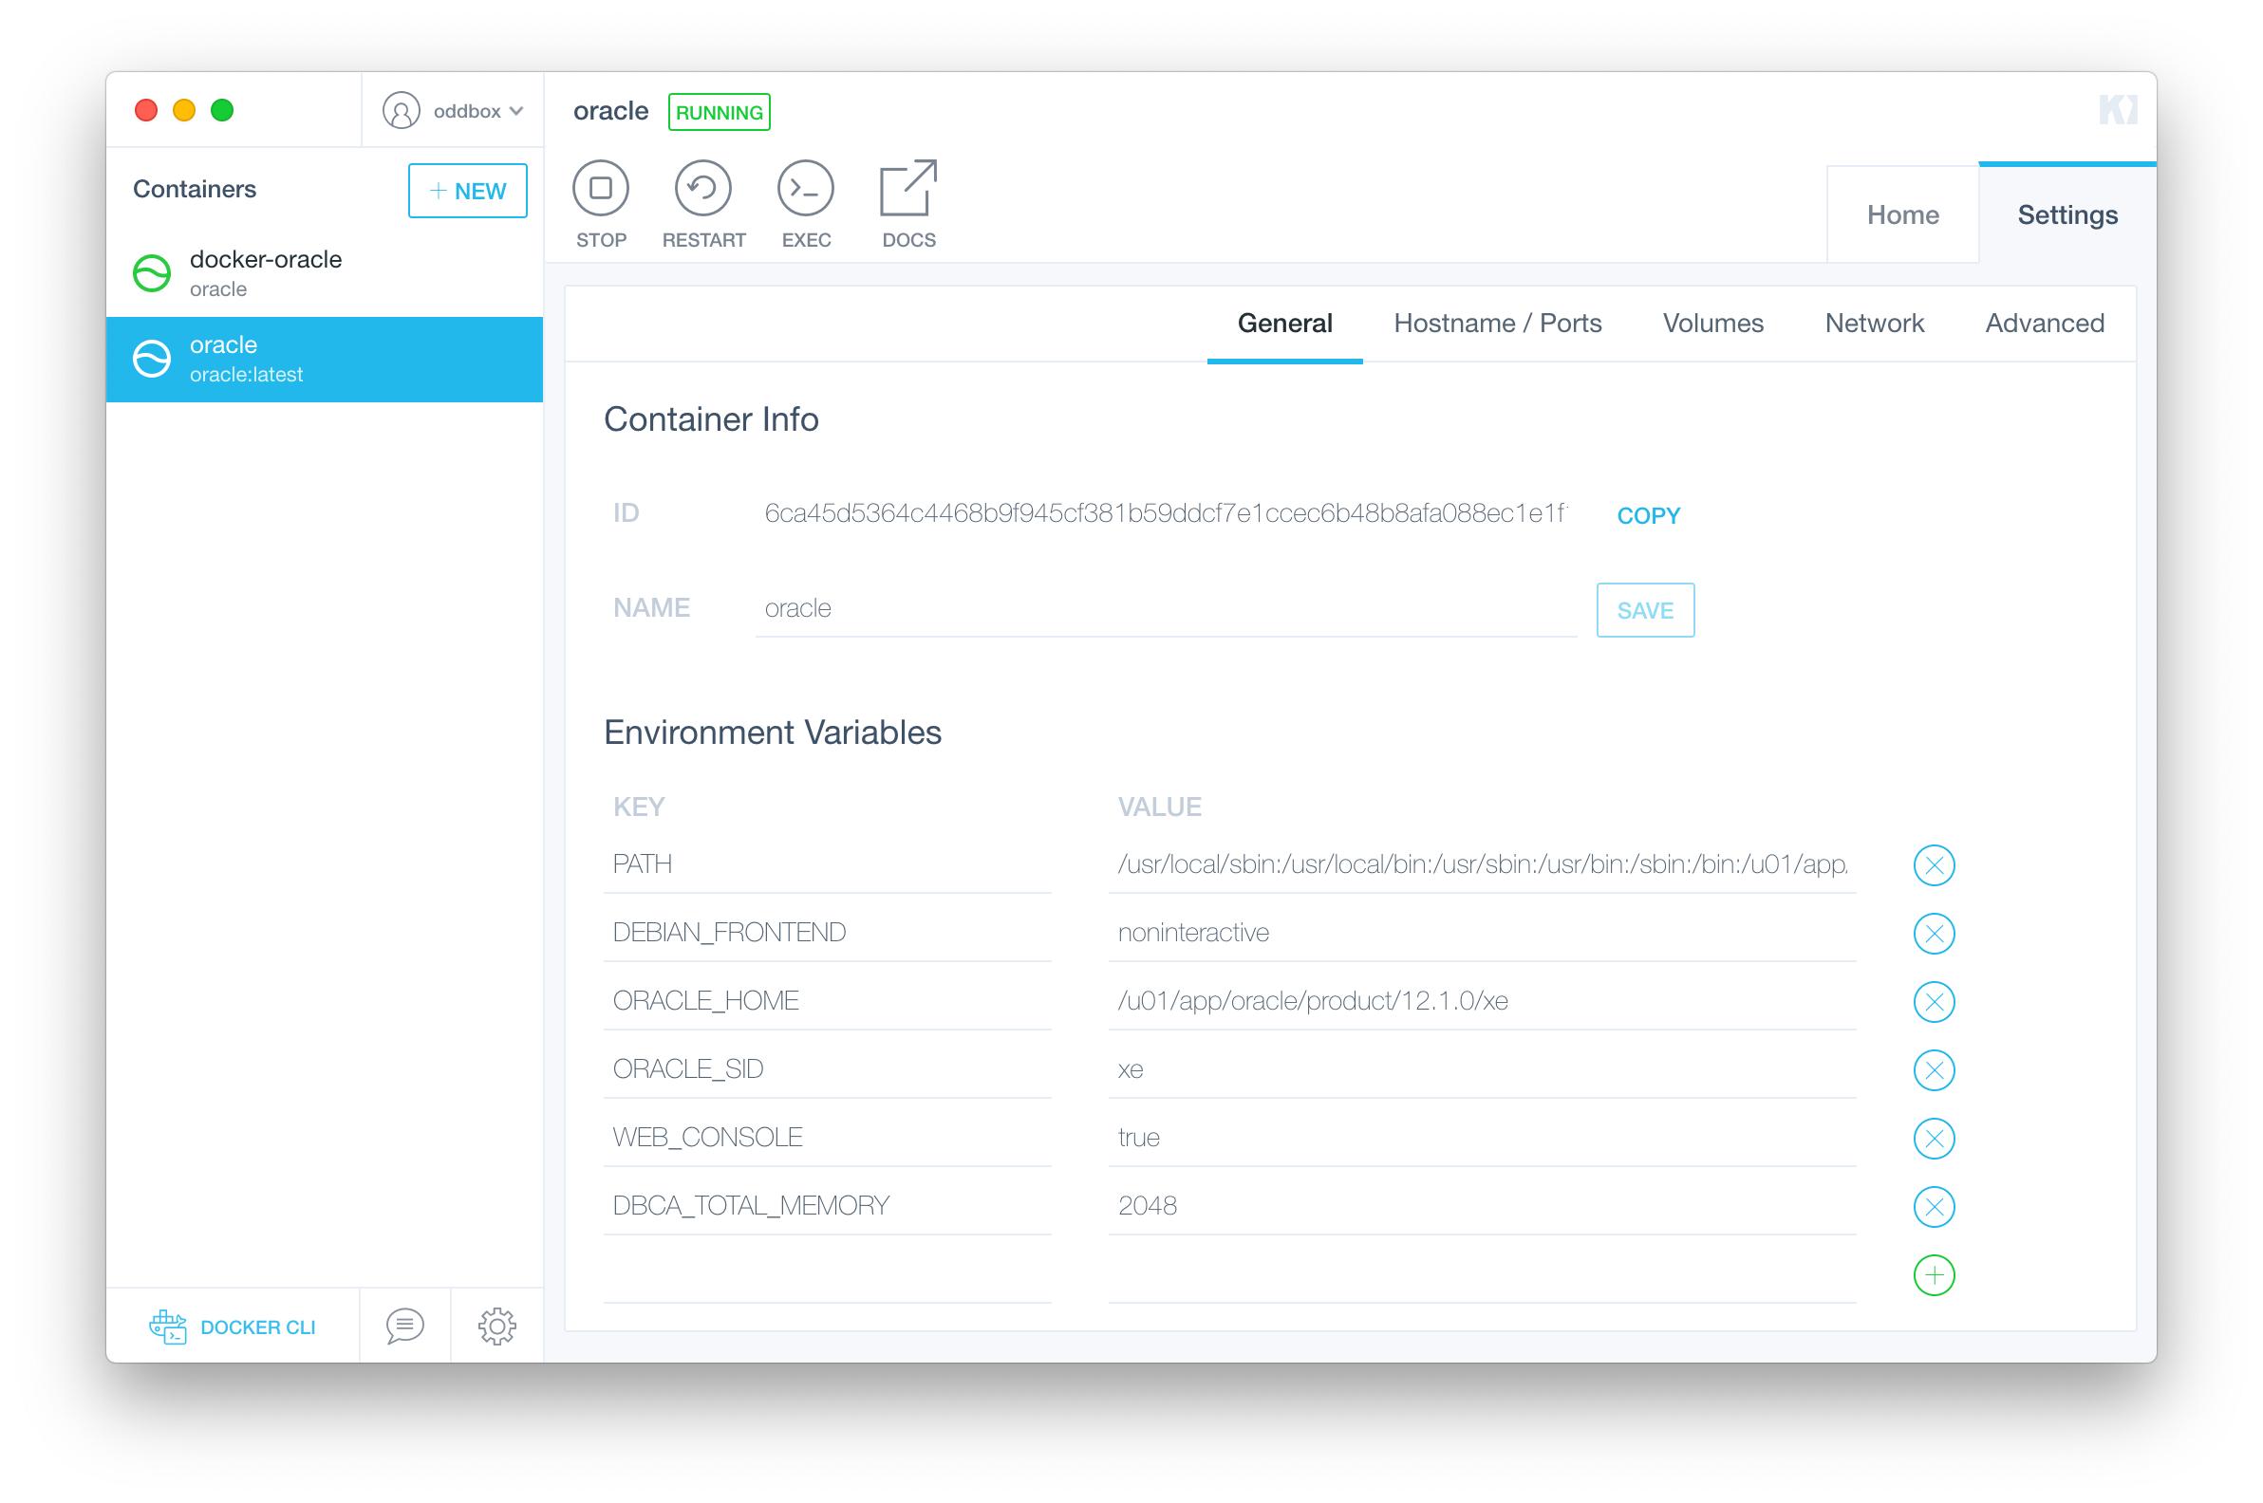Open DOCS external link icon

coord(908,188)
